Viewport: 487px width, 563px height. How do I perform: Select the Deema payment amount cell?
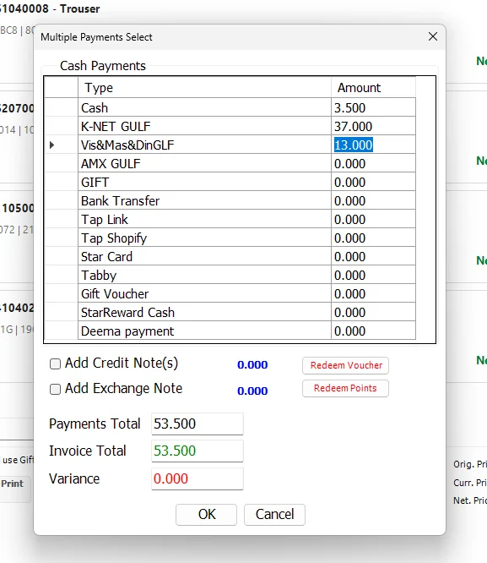click(x=373, y=331)
